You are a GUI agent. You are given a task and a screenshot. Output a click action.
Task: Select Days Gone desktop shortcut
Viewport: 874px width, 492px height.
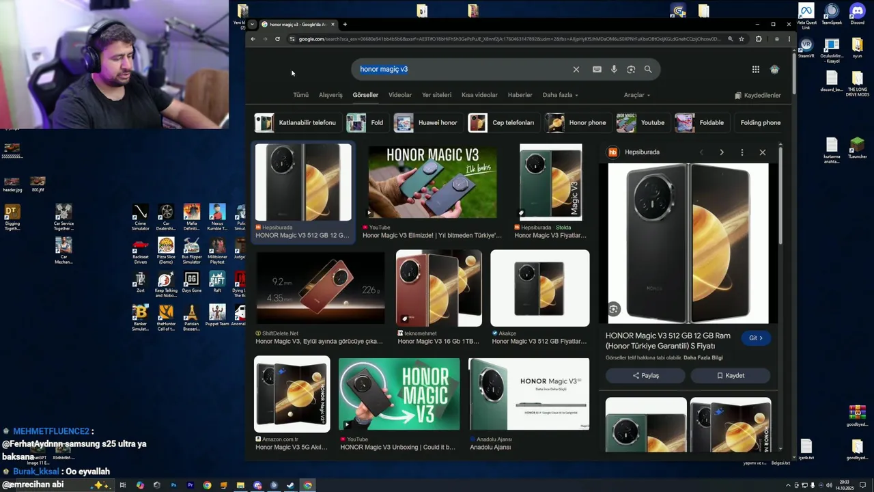pyautogui.click(x=192, y=282)
